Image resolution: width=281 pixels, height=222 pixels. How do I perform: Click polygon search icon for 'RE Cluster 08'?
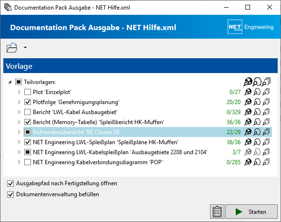pyautogui.click(x=257, y=132)
